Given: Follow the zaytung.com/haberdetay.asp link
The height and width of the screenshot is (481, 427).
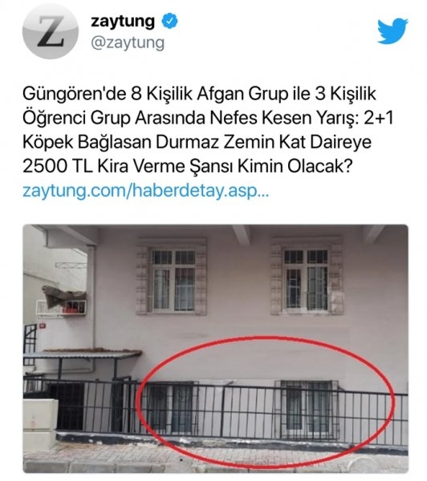Looking at the screenshot, I should pos(146,191).
